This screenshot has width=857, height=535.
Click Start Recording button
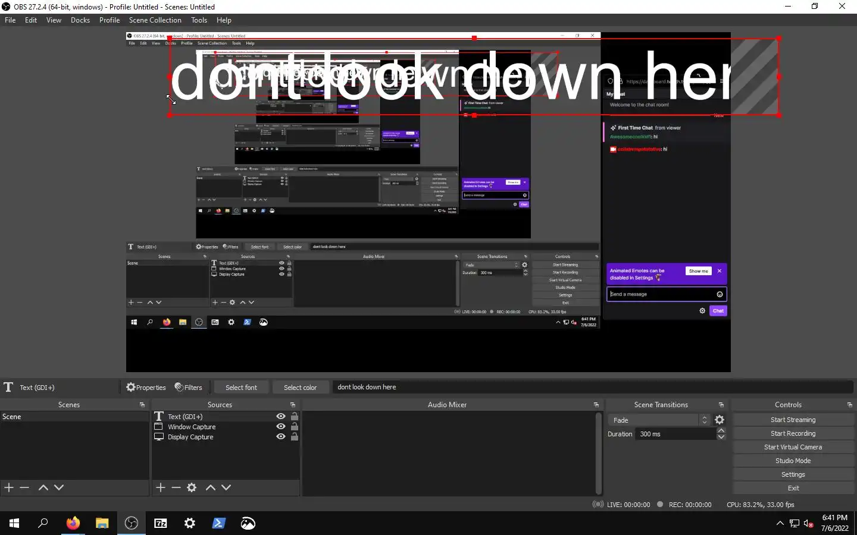point(793,433)
